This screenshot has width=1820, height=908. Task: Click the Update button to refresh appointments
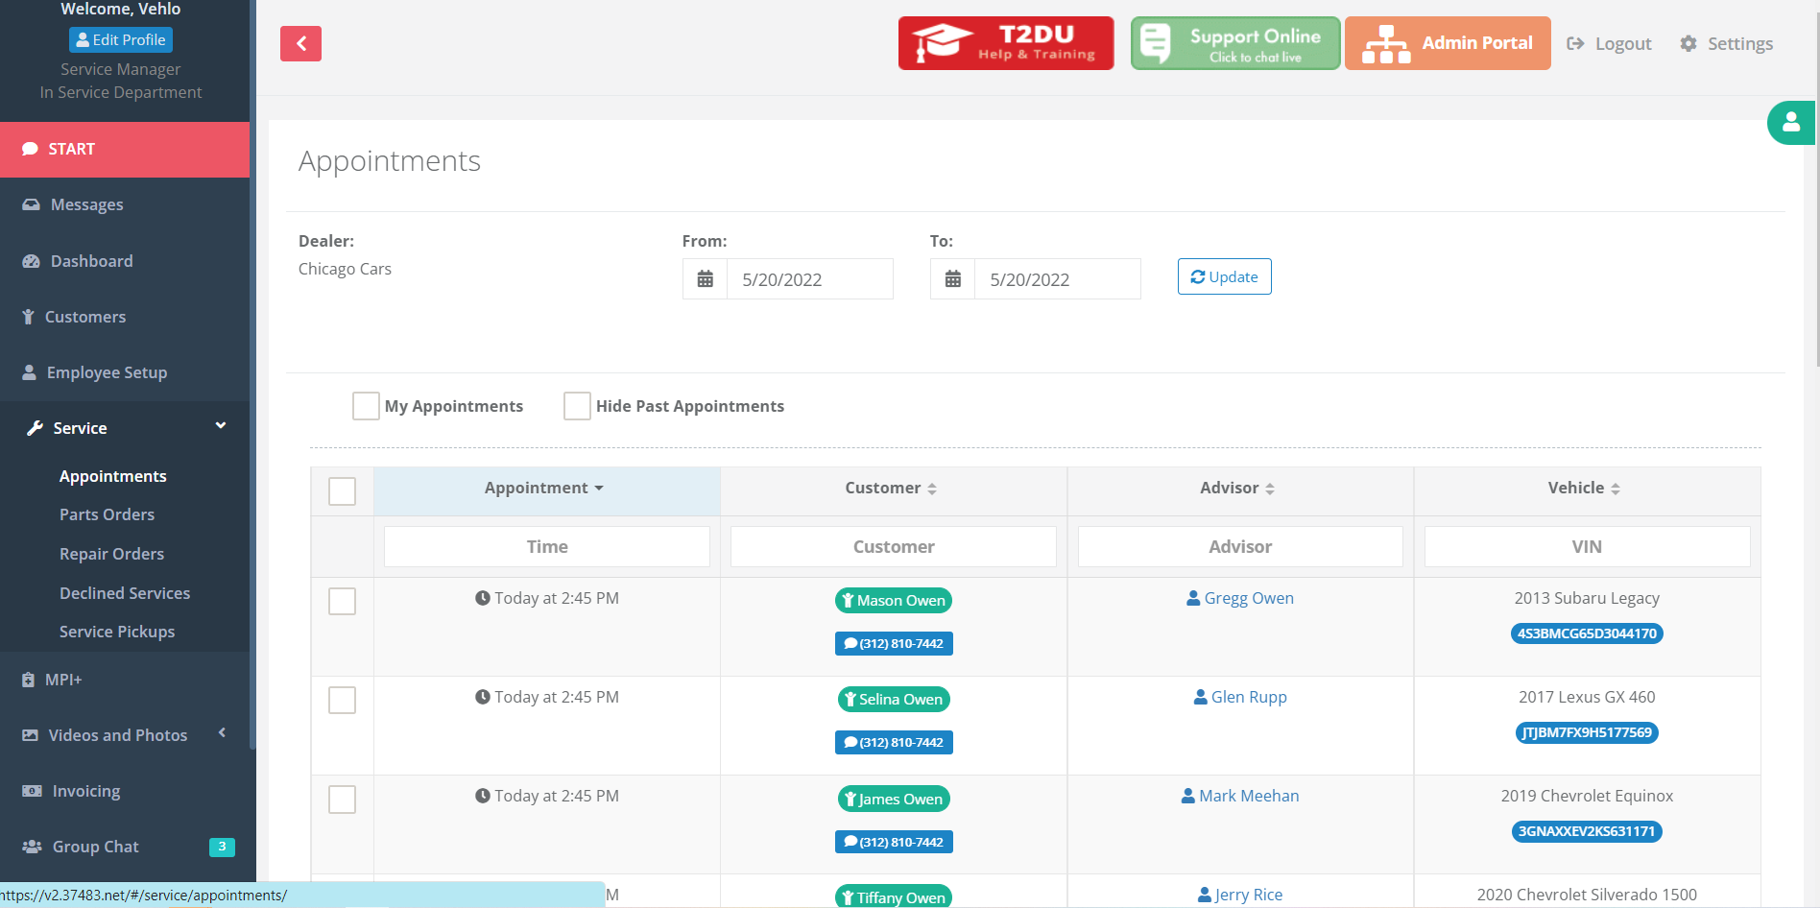(1224, 276)
